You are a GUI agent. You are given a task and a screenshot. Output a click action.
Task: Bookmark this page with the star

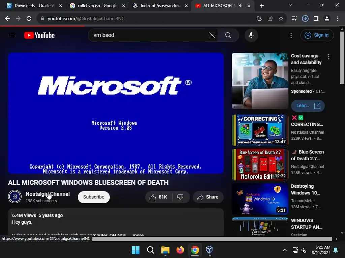281,19
